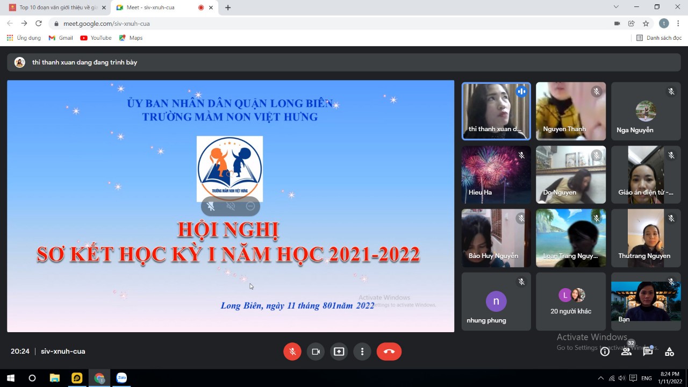Image resolution: width=688 pixels, height=387 pixels.
Task: Open the YouTube bookmark
Action: (x=96, y=38)
